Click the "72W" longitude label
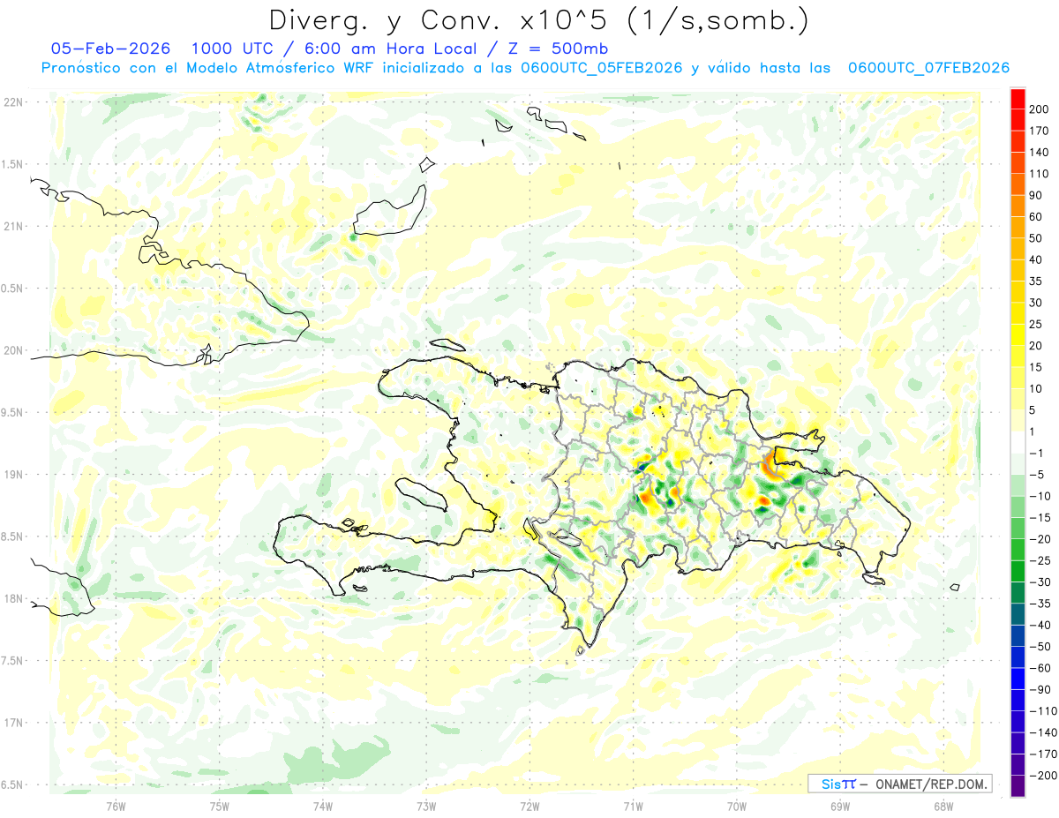 (529, 806)
